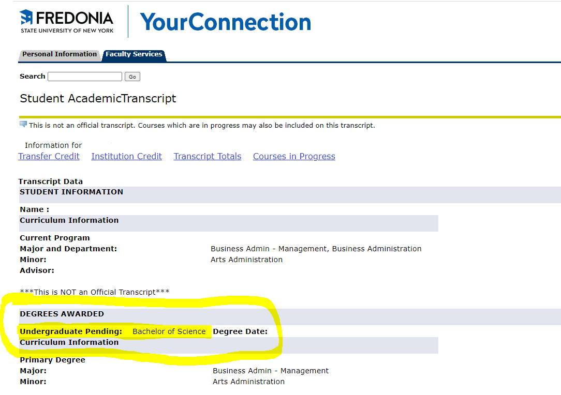Image resolution: width=561 pixels, height=395 pixels.
Task: Click the Degree Date label
Action: point(241,331)
